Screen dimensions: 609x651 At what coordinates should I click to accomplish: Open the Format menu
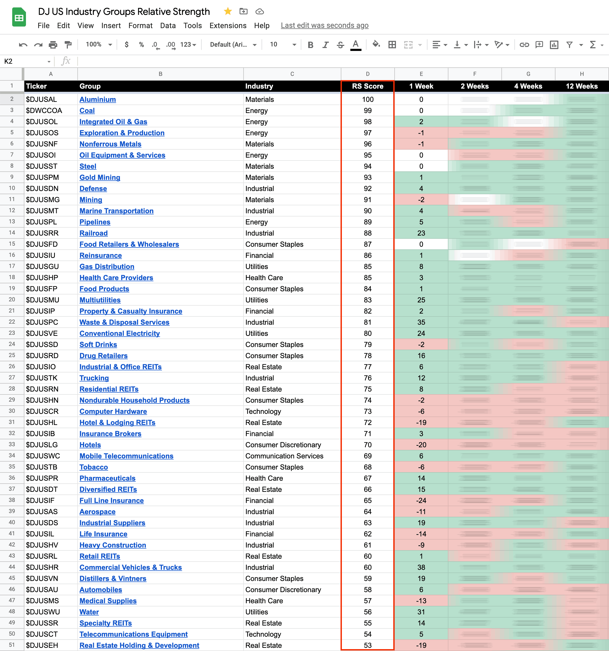[x=140, y=25]
